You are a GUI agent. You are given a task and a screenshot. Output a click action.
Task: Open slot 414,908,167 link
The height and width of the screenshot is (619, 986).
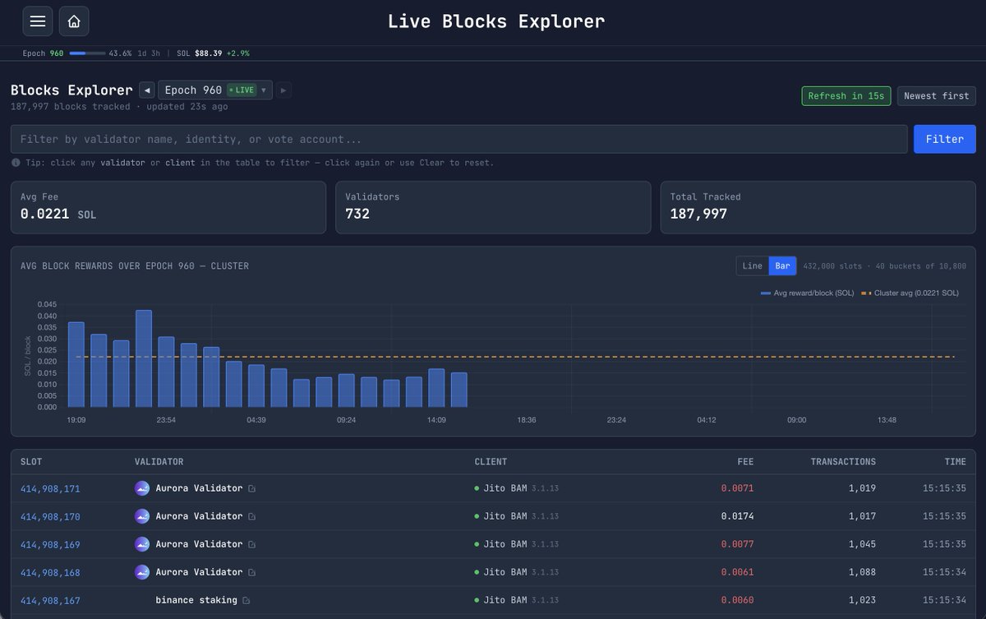point(50,601)
